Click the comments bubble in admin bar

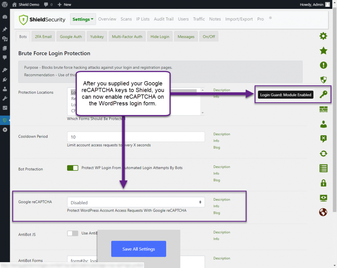[x=48, y=5]
